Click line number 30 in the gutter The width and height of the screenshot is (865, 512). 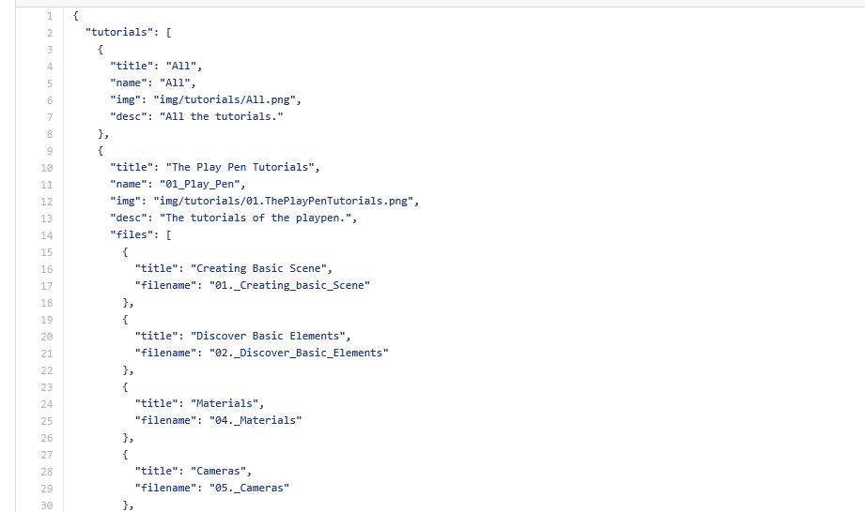point(47,505)
